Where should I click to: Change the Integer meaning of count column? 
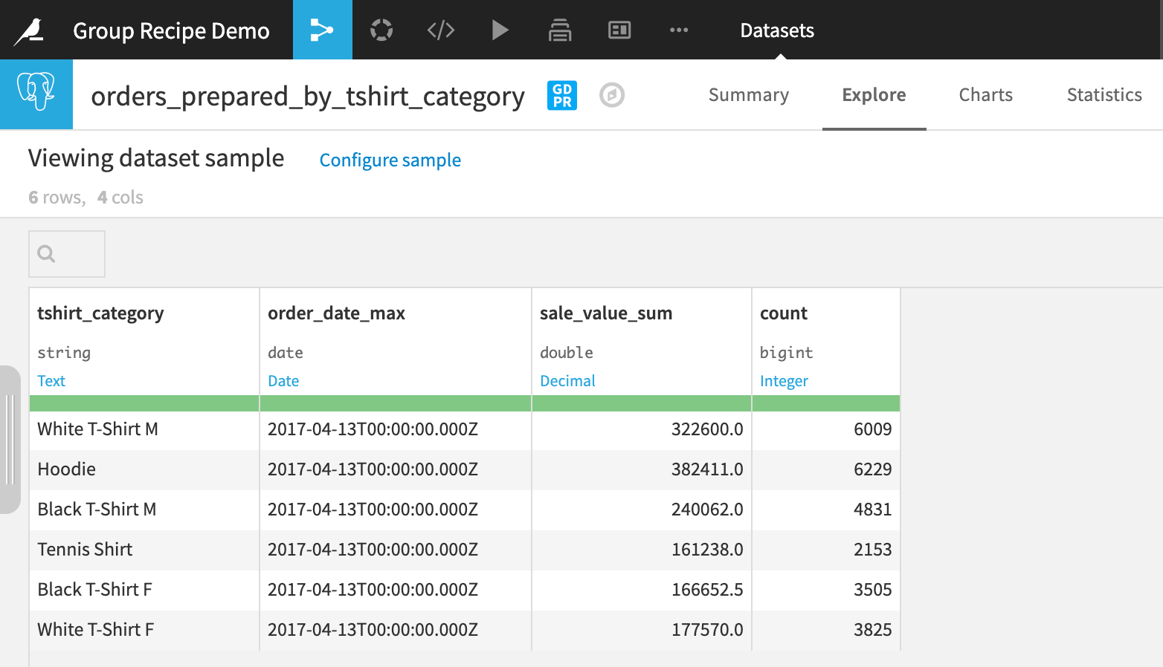[x=784, y=380]
